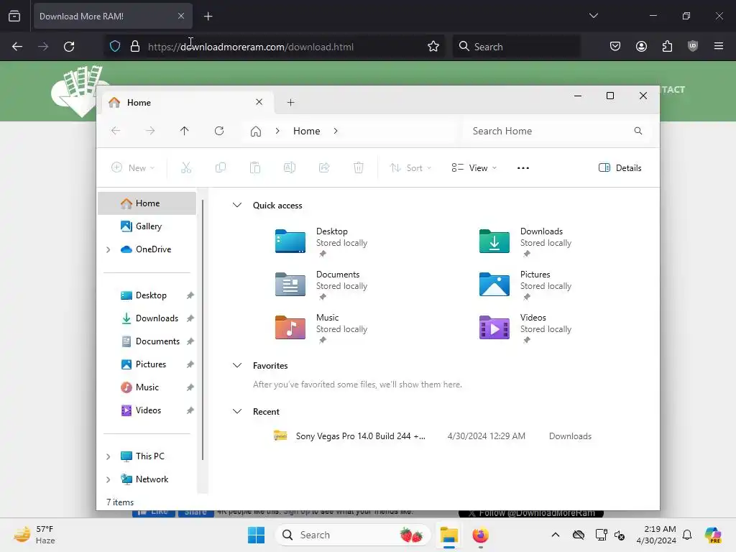Click the Cut scissors icon in File Explorer
This screenshot has height=552, width=736.
point(186,167)
